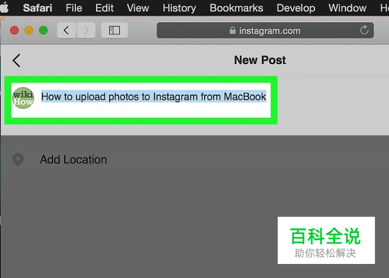Image resolution: width=389 pixels, height=278 pixels.
Task: Open the Window menu
Action: coord(347,8)
